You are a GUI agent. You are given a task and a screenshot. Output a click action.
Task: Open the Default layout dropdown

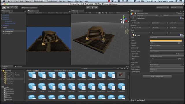[x=177, y=8]
